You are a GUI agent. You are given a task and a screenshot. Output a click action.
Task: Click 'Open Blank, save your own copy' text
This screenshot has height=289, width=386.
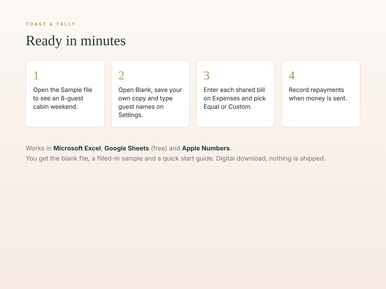pyautogui.click(x=150, y=102)
